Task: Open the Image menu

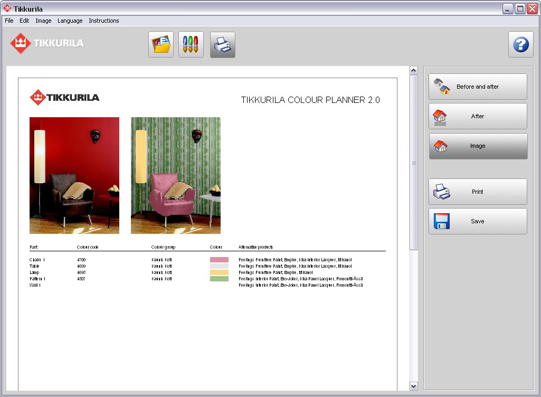Action: [x=43, y=21]
